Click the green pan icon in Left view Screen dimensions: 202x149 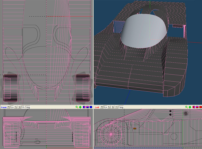[190, 107]
